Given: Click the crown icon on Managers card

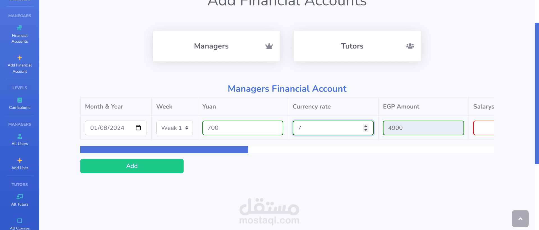Looking at the screenshot, I should point(269,46).
